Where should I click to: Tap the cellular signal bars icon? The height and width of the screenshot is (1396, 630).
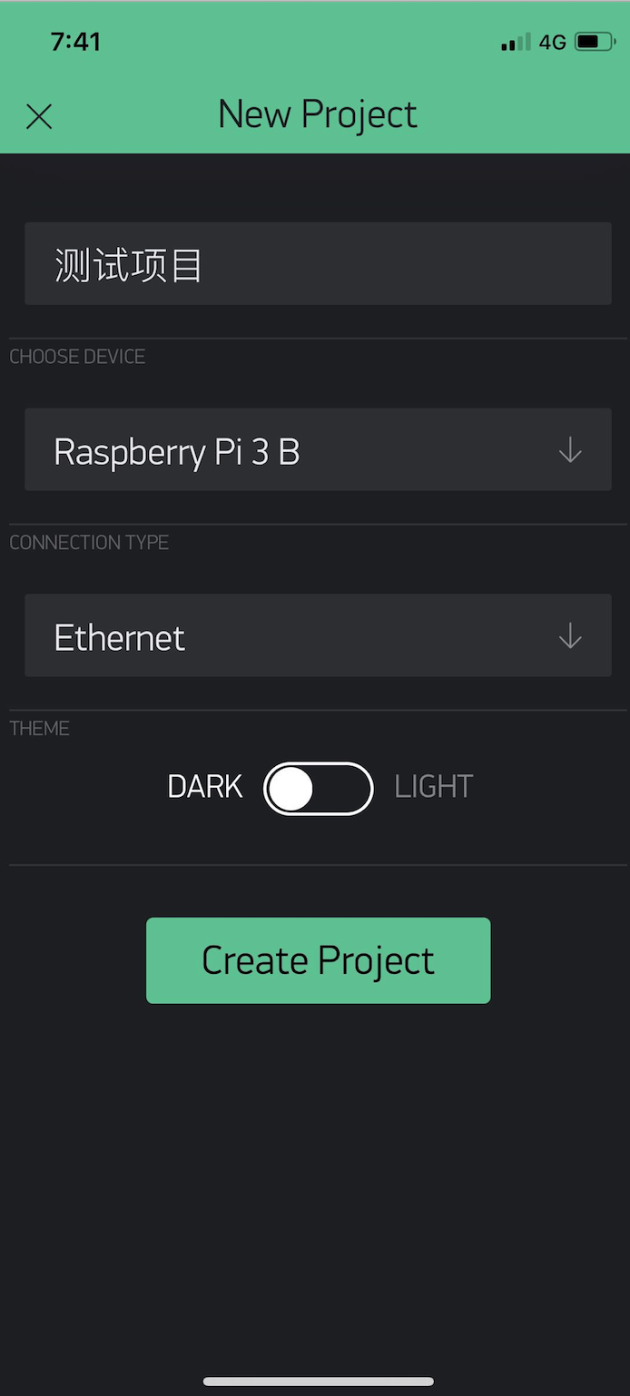(x=516, y=42)
